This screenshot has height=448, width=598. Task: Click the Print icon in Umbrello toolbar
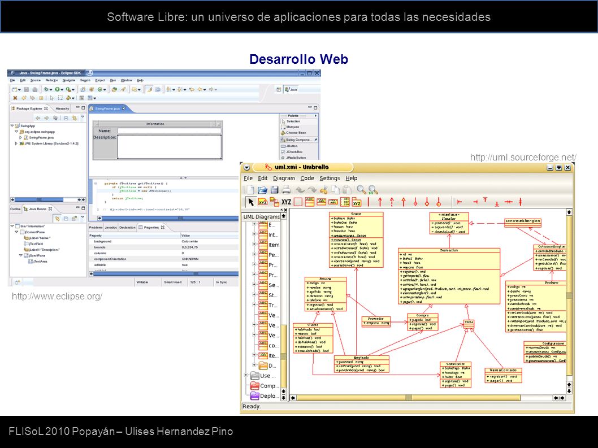point(287,189)
